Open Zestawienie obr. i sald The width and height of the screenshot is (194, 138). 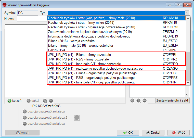point(172,101)
